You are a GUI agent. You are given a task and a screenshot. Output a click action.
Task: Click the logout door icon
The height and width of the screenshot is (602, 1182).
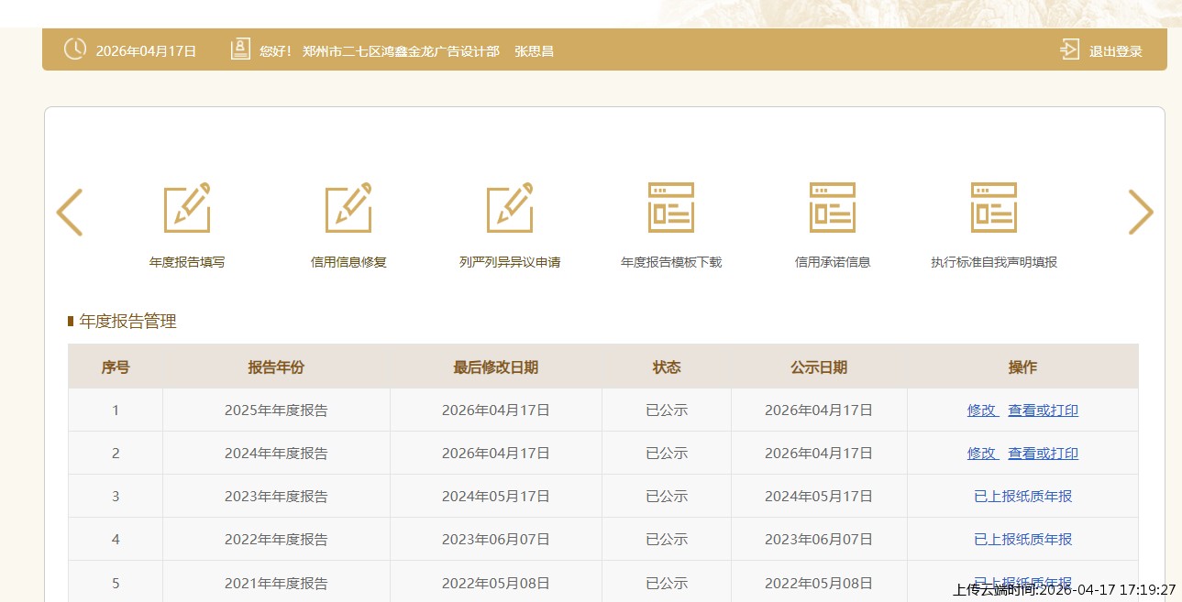(1069, 49)
